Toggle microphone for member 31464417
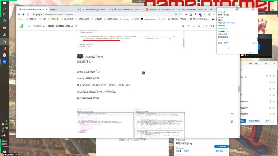This screenshot has height=156, width=278. point(270,101)
